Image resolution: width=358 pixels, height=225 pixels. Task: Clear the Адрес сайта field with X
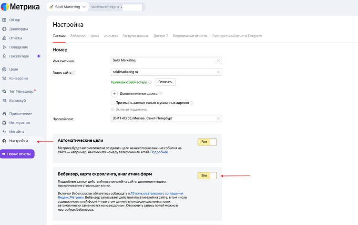tap(218, 72)
